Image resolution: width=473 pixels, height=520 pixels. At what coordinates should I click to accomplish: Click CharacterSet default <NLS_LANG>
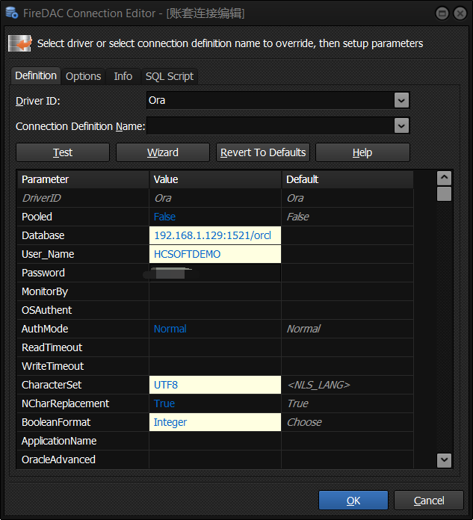click(x=319, y=385)
